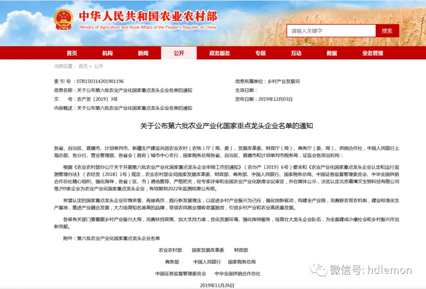
Task: Open the 业务管理 navigation menu item
Action: tap(372, 53)
